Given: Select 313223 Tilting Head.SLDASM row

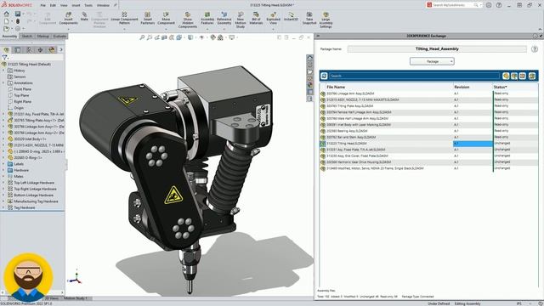Looking at the screenshot, I should coord(428,144).
